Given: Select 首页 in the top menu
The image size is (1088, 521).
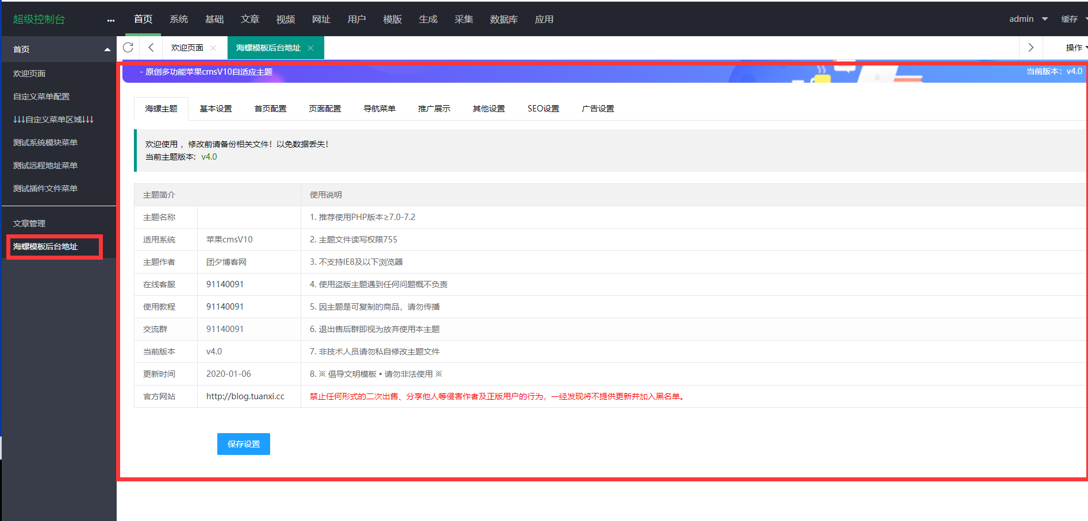Looking at the screenshot, I should tap(143, 19).
